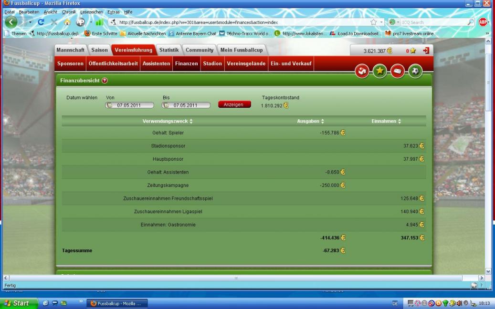Open the gold star round icon
The height and width of the screenshot is (309, 495).
380,71
